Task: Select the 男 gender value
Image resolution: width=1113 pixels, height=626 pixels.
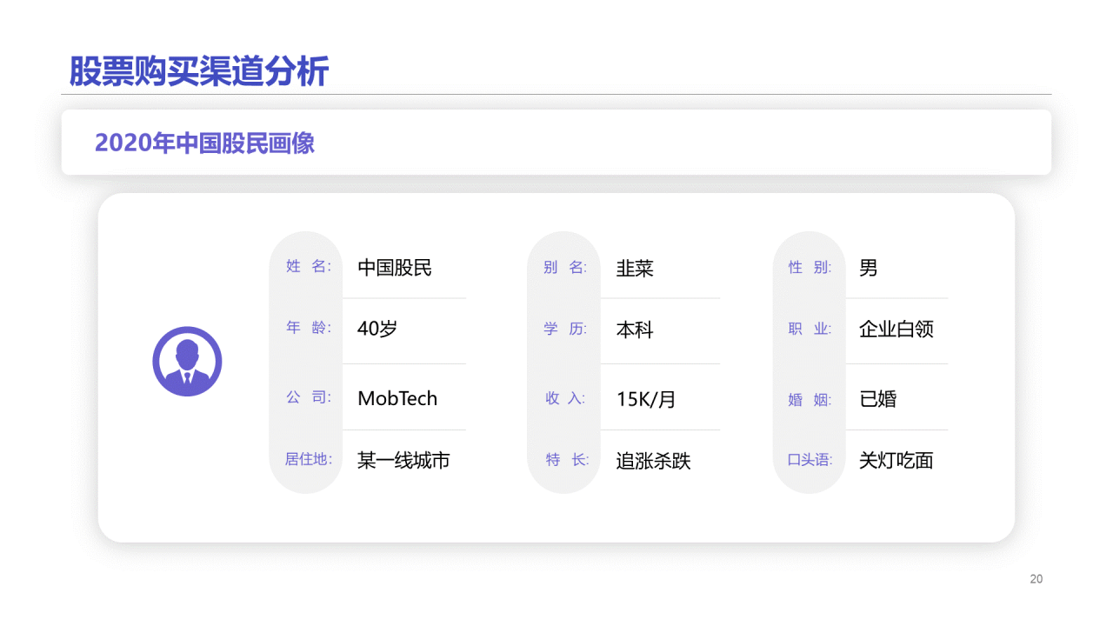Action: click(x=868, y=268)
